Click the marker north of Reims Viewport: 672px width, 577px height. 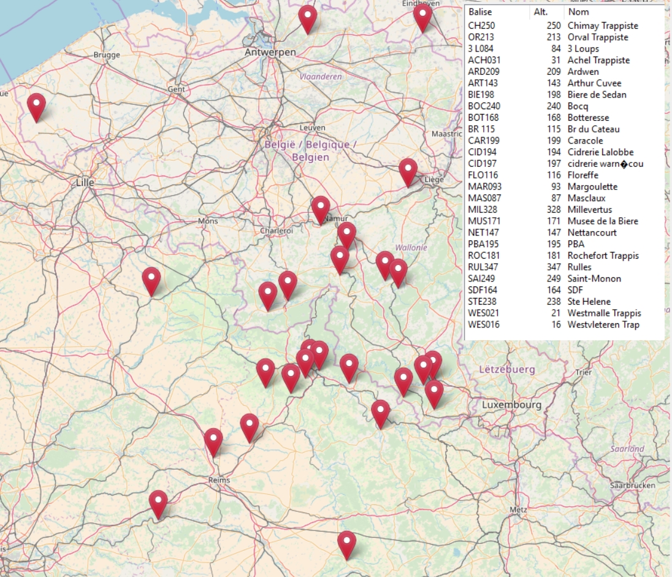213,440
